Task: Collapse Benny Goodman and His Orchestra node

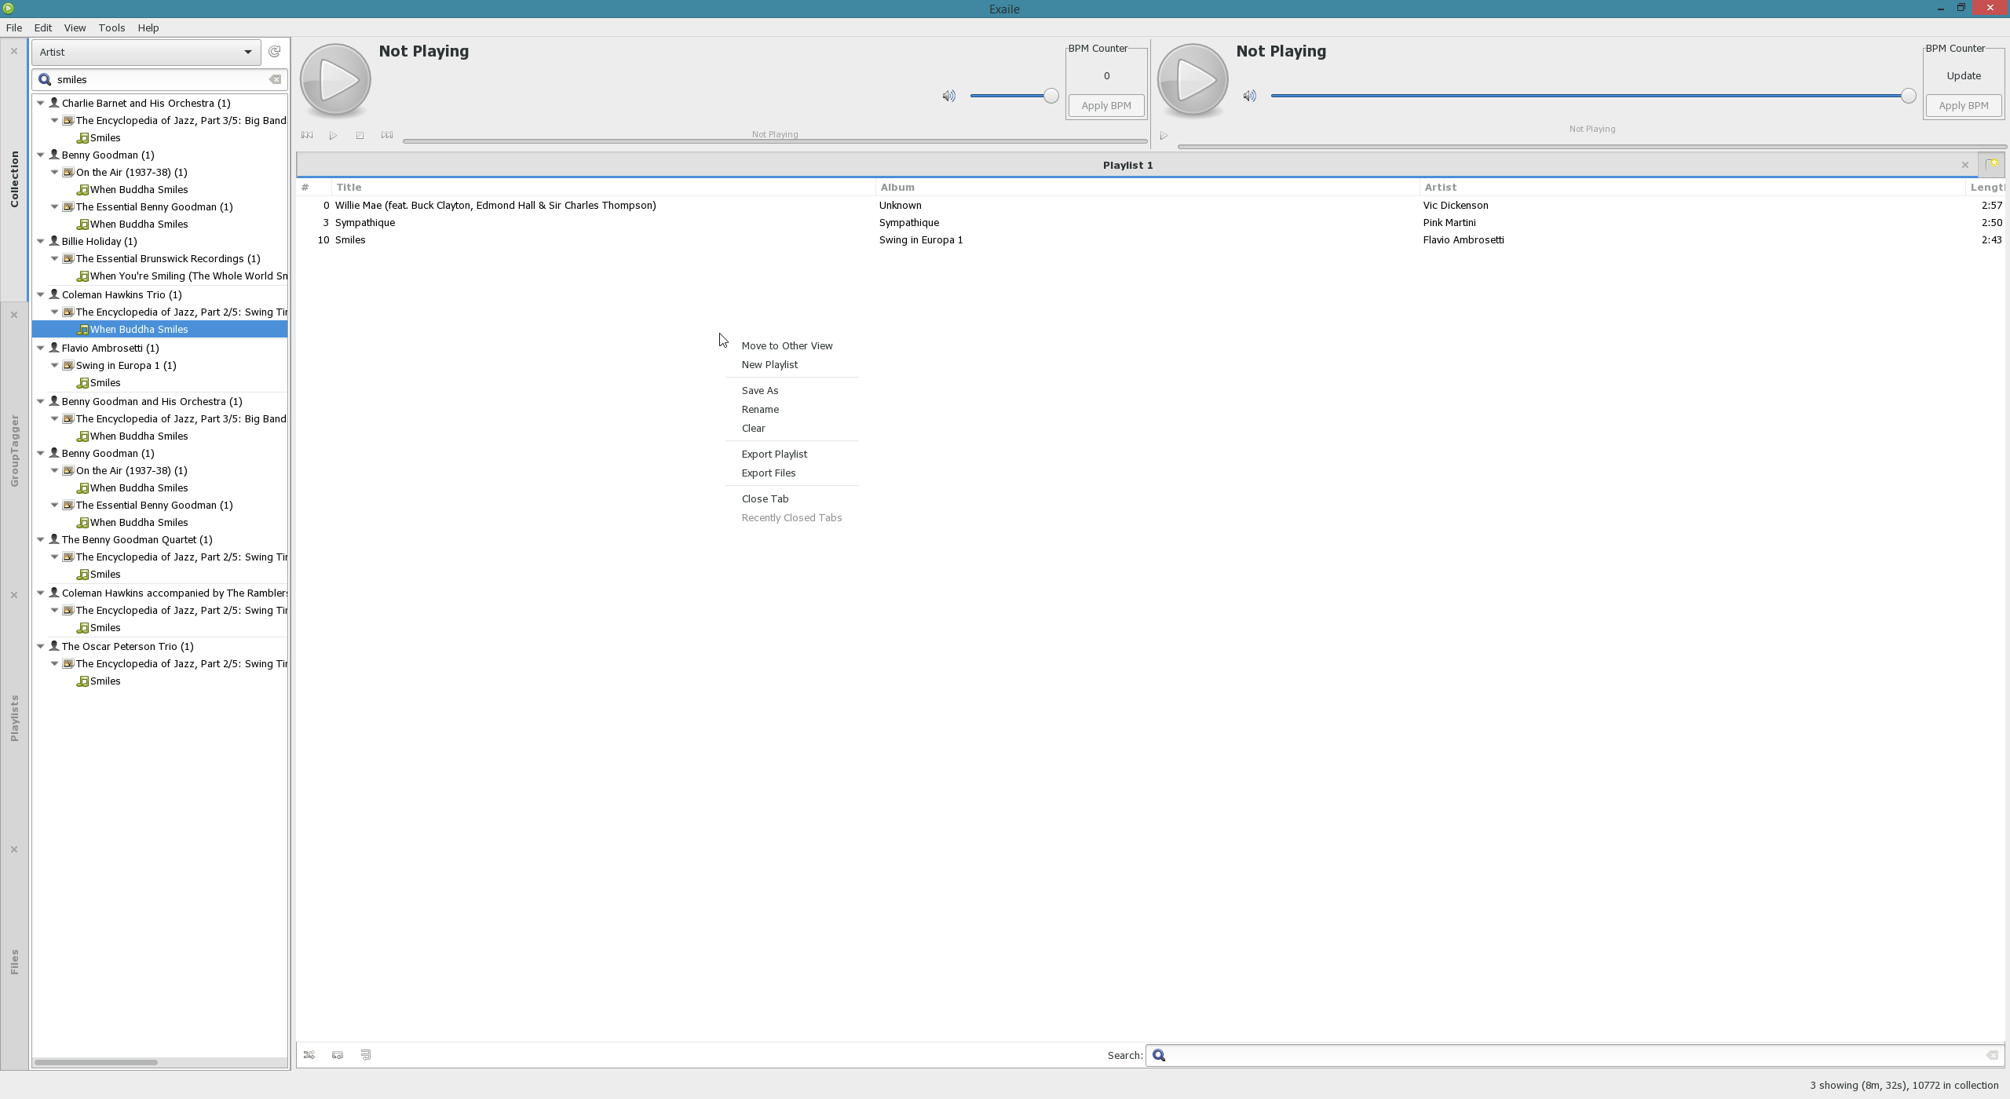Action: pos(41,401)
